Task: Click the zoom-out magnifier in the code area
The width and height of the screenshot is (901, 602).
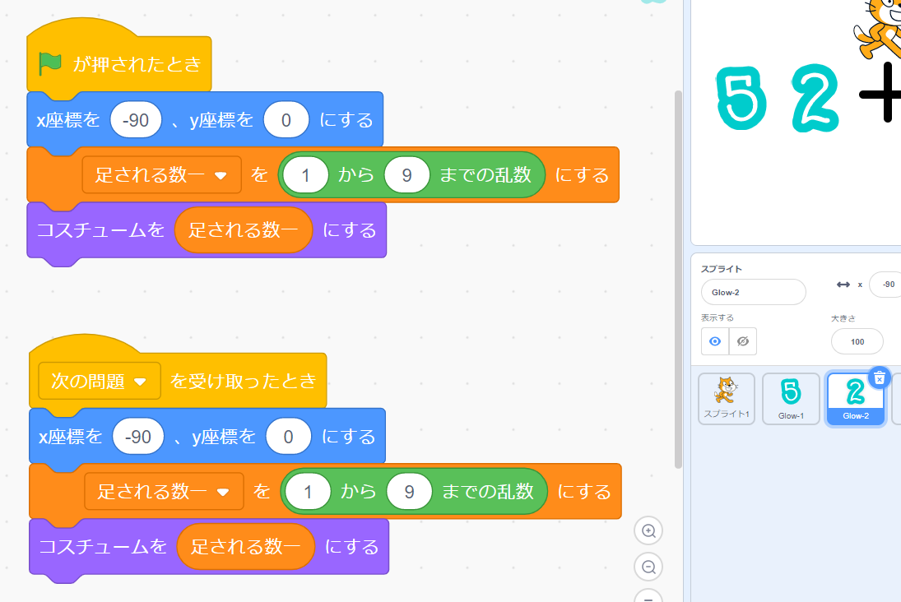Action: pyautogui.click(x=648, y=567)
